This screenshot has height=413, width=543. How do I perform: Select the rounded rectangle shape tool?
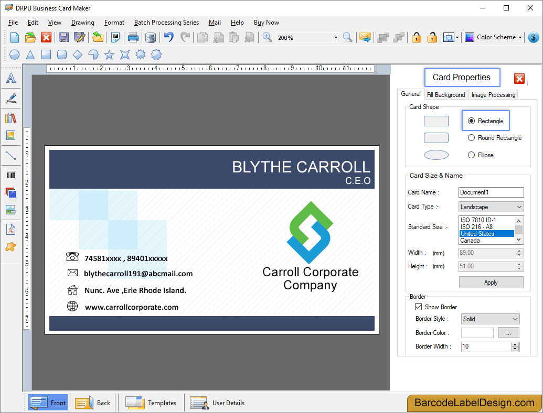tap(61, 55)
